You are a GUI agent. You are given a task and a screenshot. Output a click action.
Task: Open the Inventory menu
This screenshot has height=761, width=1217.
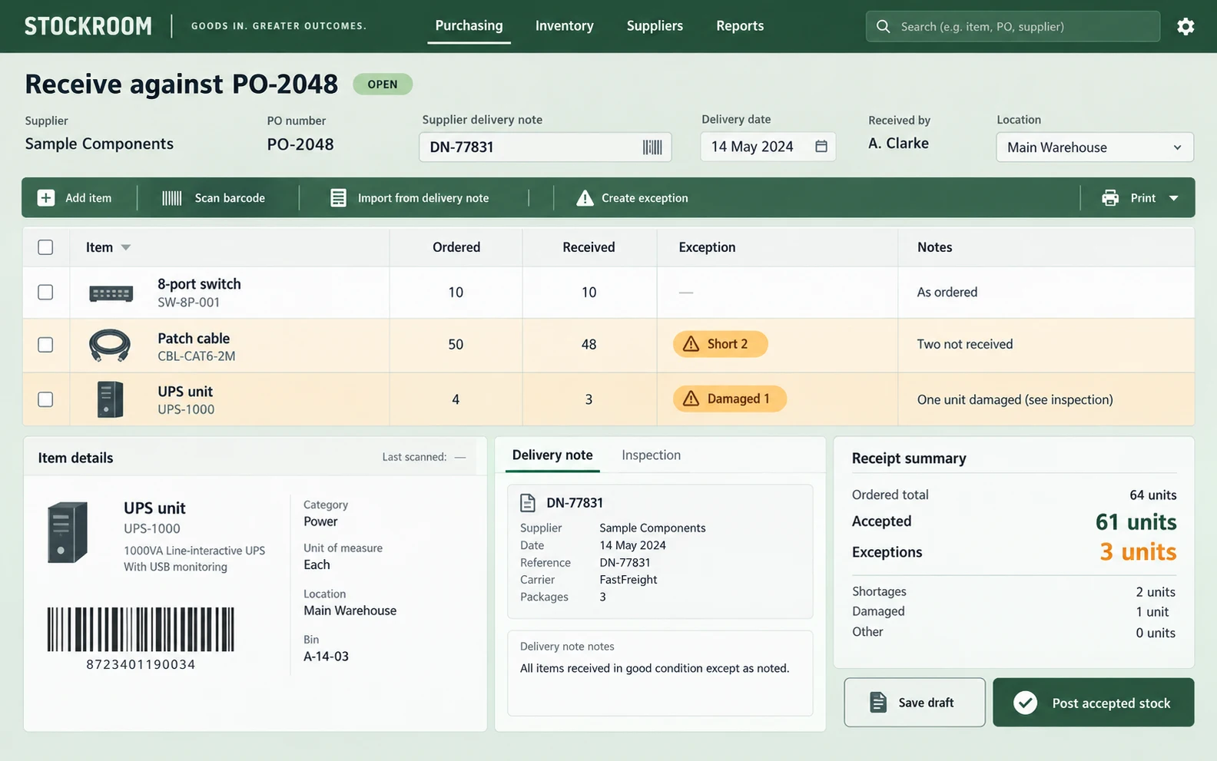(x=565, y=25)
